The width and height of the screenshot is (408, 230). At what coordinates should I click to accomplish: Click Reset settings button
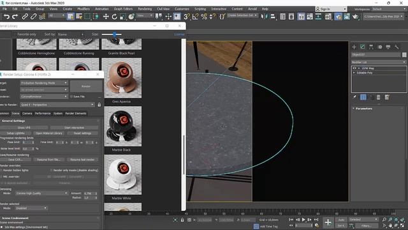(82, 134)
